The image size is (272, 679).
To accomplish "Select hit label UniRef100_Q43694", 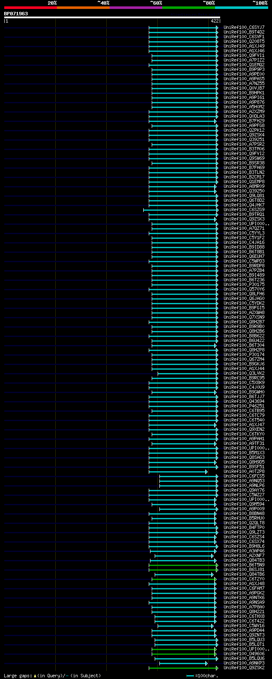I will point(244,401).
